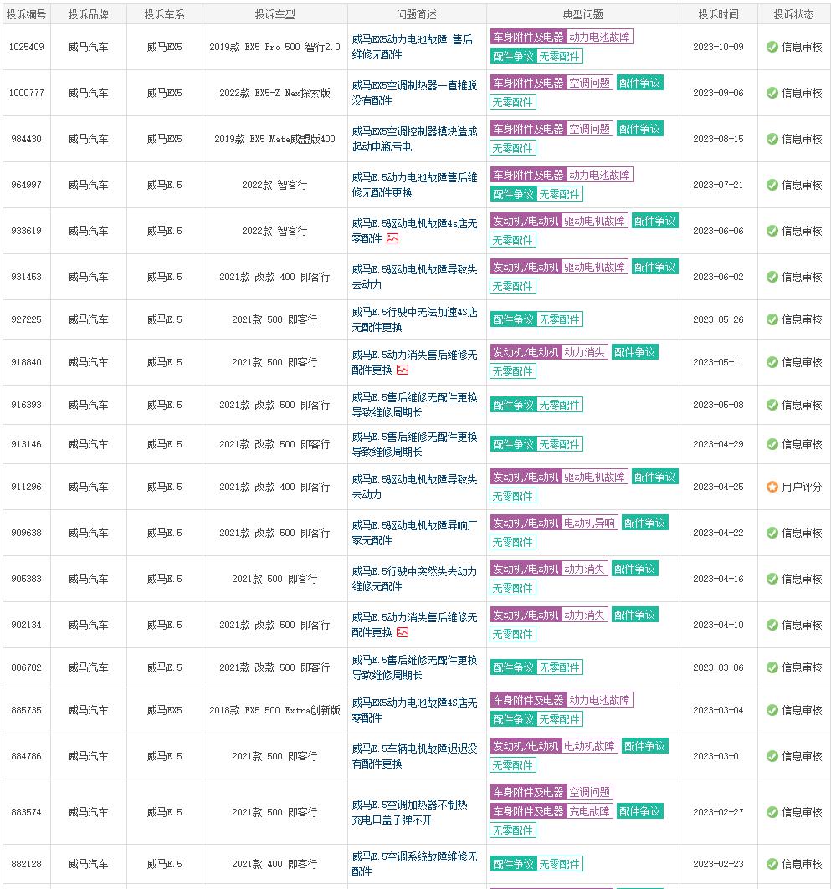Click the 充电故障 tag in row 883574
Screen dimensions: 831x889
pyautogui.click(x=590, y=811)
